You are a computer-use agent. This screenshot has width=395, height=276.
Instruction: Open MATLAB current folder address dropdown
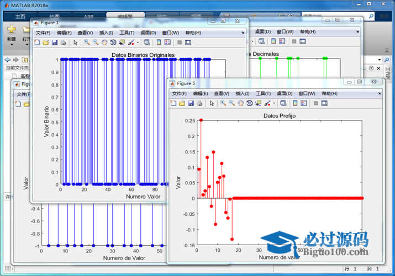pos(380,60)
